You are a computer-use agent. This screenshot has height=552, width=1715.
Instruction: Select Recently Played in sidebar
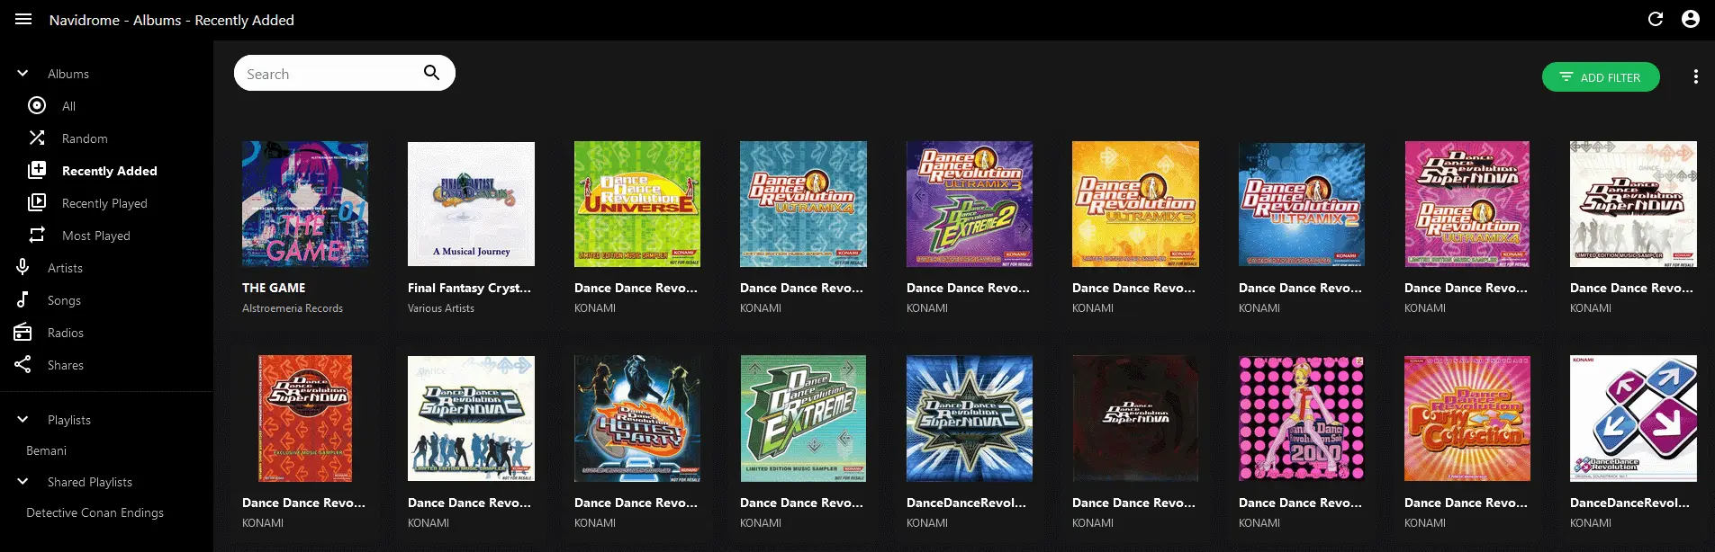coord(104,203)
